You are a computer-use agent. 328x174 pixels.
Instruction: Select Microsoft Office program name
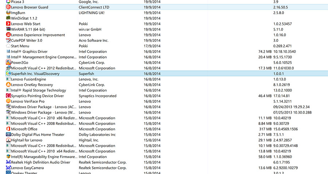[x=24, y=129]
